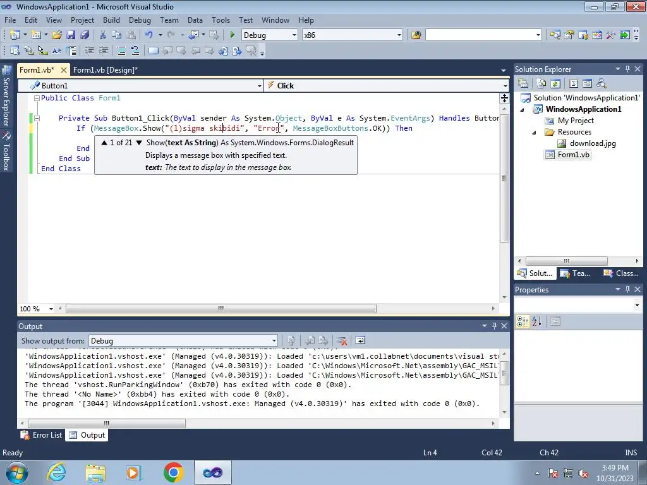This screenshot has width=647, height=485.
Task: Open the Server Explorer side tab
Action: [6, 96]
